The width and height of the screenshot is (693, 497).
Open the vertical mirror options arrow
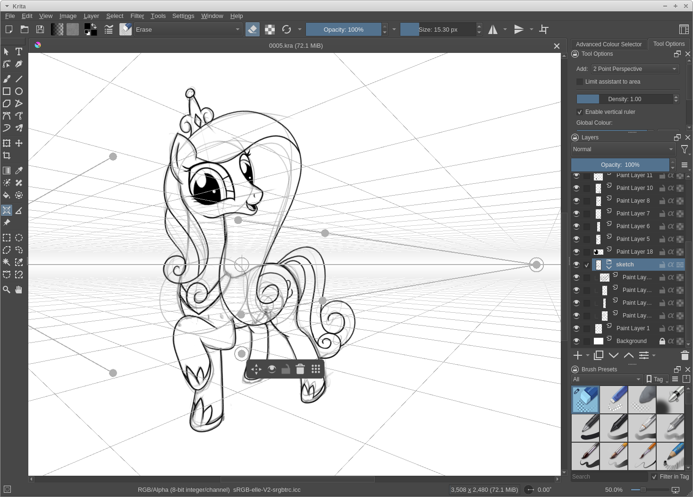pyautogui.click(x=532, y=29)
